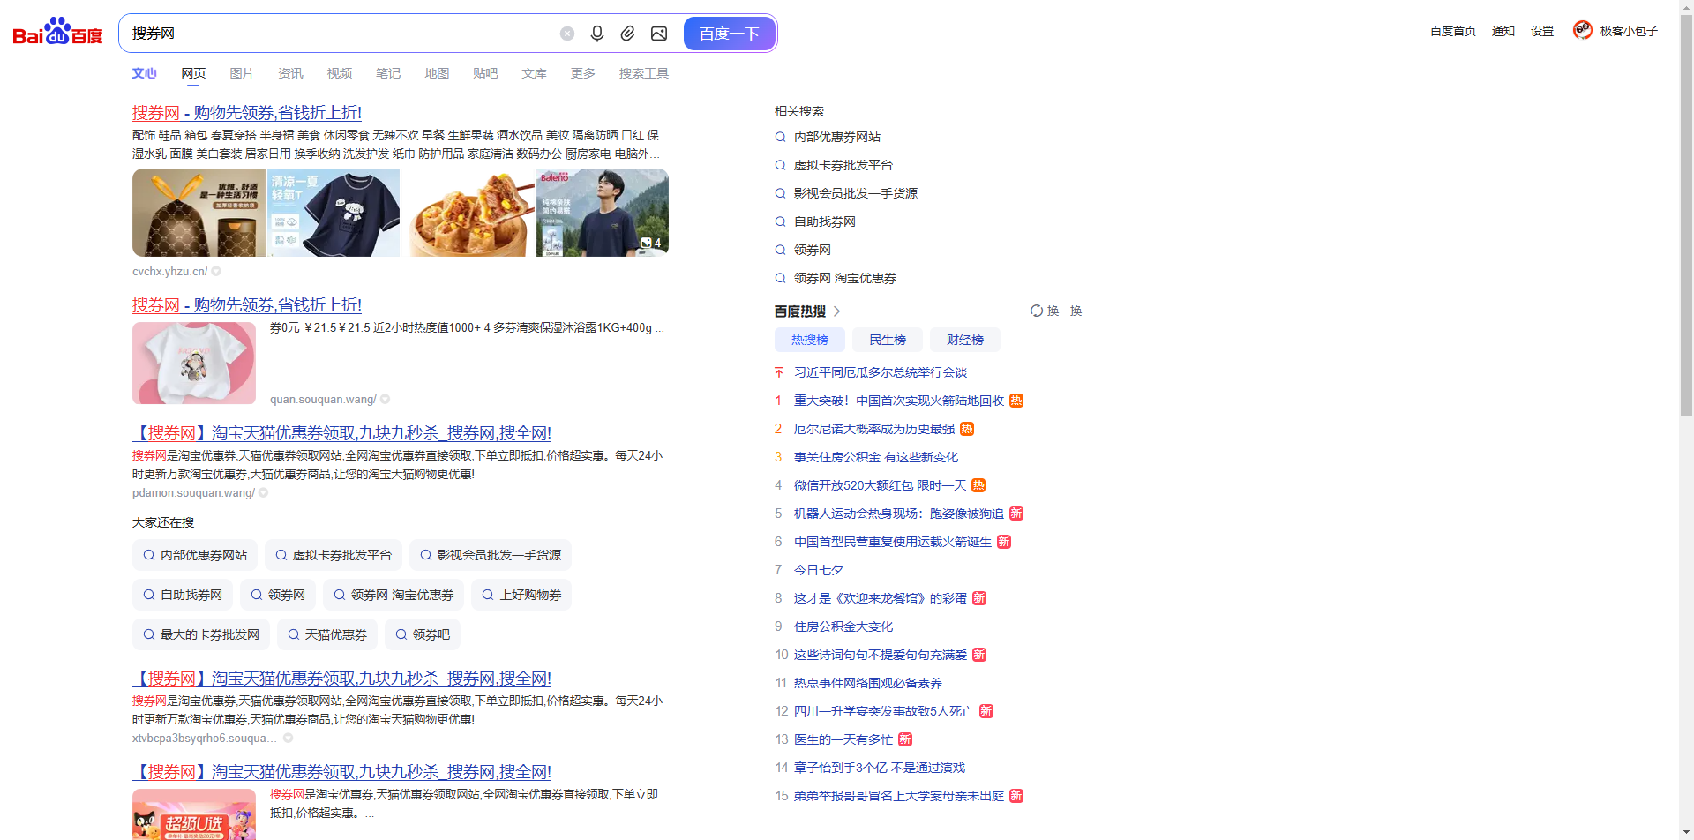This screenshot has height=840, width=1694.
Task: Open the 视频 tab
Action: 340,73
